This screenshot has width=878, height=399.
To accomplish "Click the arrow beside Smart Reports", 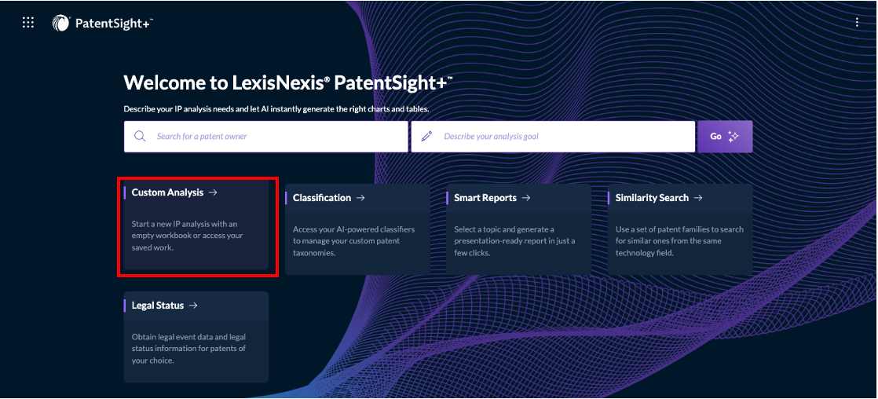I will click(526, 198).
